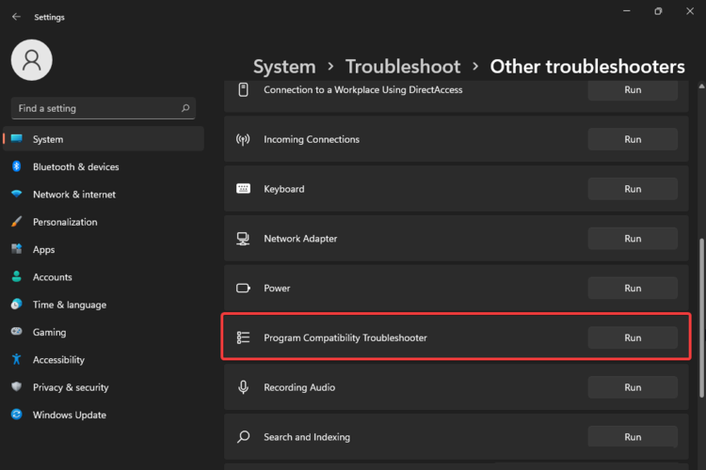The image size is (706, 470).
Task: Run the Network Adapter troubleshooter
Action: pyautogui.click(x=633, y=239)
